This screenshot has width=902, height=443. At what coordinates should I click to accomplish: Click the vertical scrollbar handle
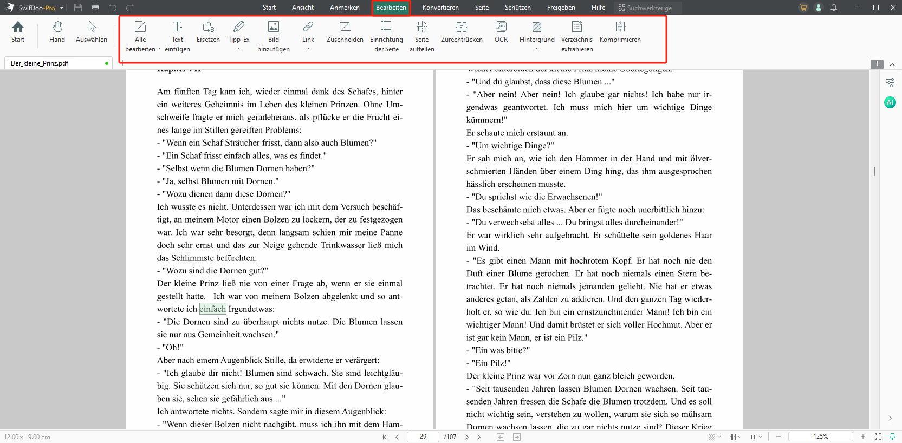tap(874, 171)
